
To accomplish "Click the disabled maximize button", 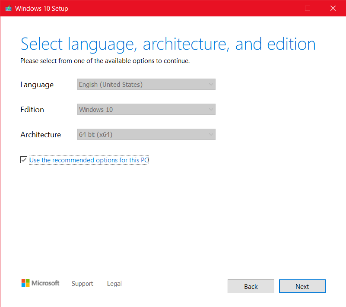I will pos(308,8).
